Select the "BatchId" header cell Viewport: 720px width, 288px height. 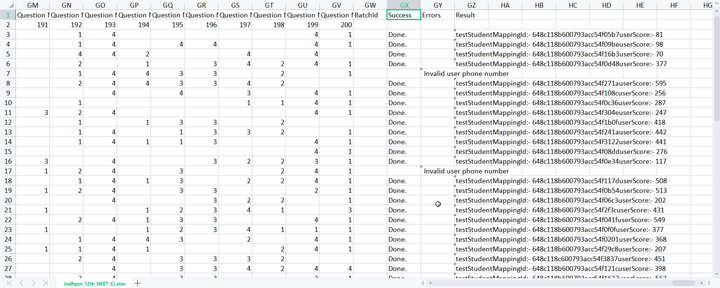(370, 15)
